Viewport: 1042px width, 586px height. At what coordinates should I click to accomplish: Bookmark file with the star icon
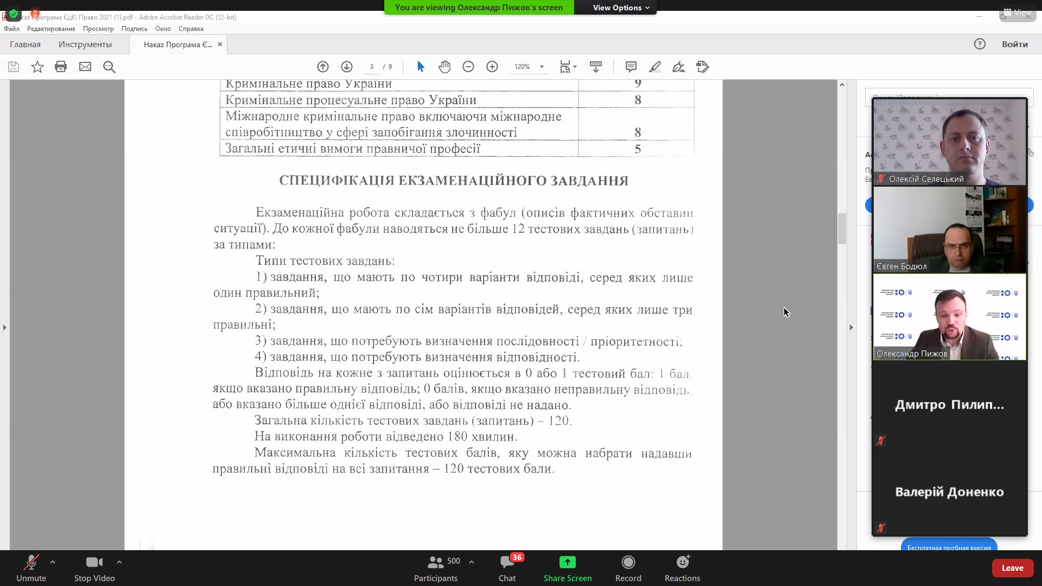(x=37, y=67)
